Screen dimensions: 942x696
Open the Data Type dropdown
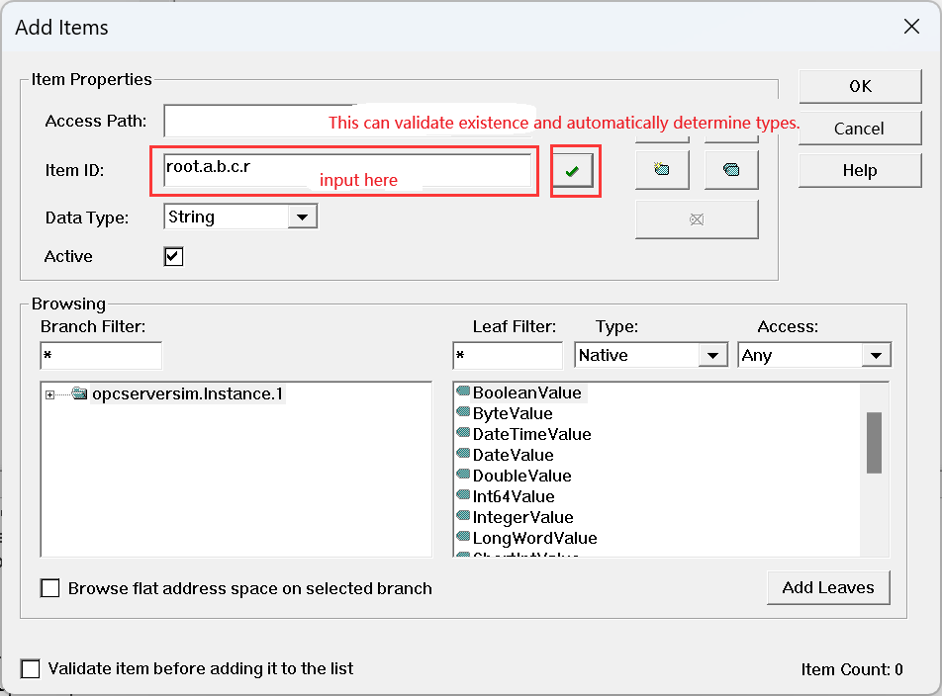302,217
